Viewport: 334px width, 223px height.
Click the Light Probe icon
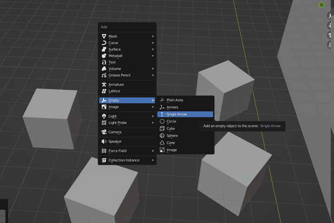click(104, 123)
